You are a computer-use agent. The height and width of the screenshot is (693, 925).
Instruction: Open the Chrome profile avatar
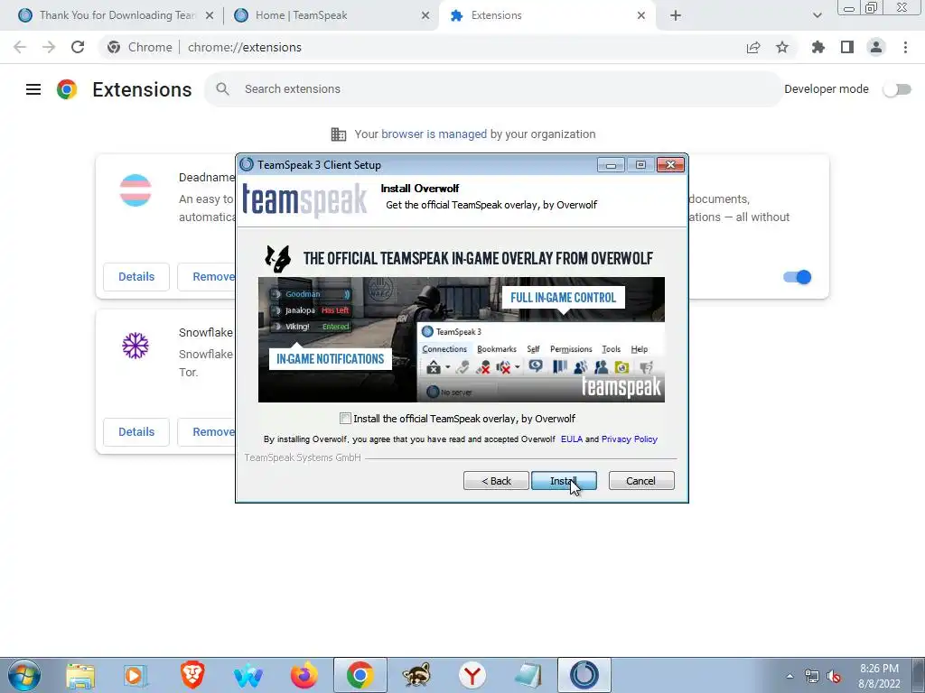tap(876, 47)
